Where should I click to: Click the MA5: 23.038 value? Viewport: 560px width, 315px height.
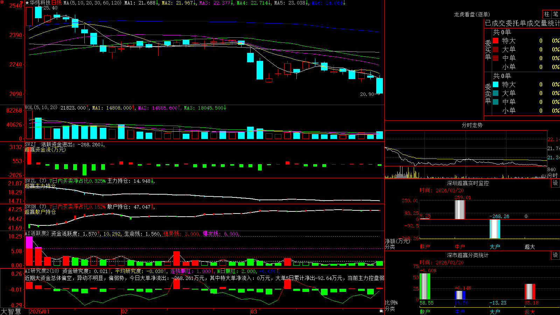point(291,3)
